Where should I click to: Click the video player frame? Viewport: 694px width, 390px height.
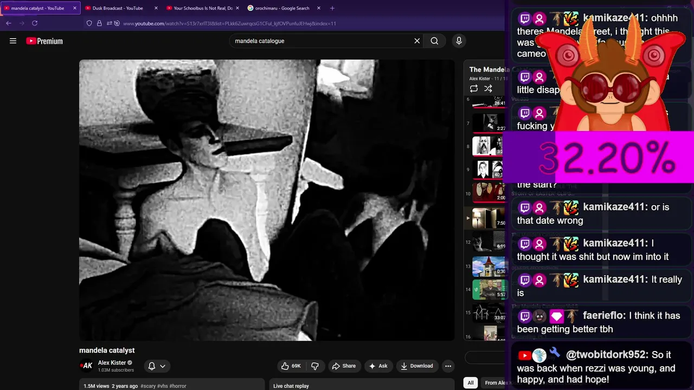pos(267,200)
